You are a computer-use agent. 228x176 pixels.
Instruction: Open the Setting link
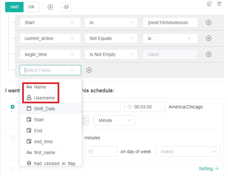pos(208,169)
